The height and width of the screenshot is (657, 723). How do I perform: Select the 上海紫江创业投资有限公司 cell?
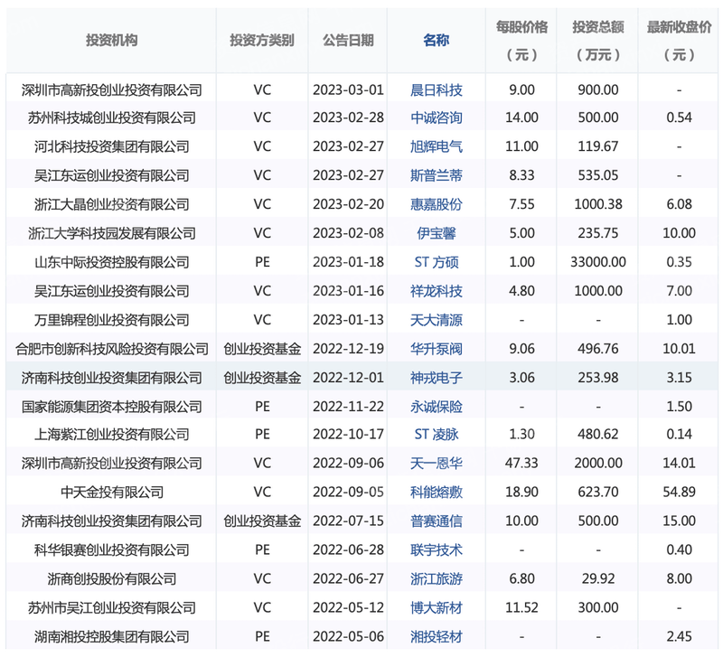click(x=111, y=435)
